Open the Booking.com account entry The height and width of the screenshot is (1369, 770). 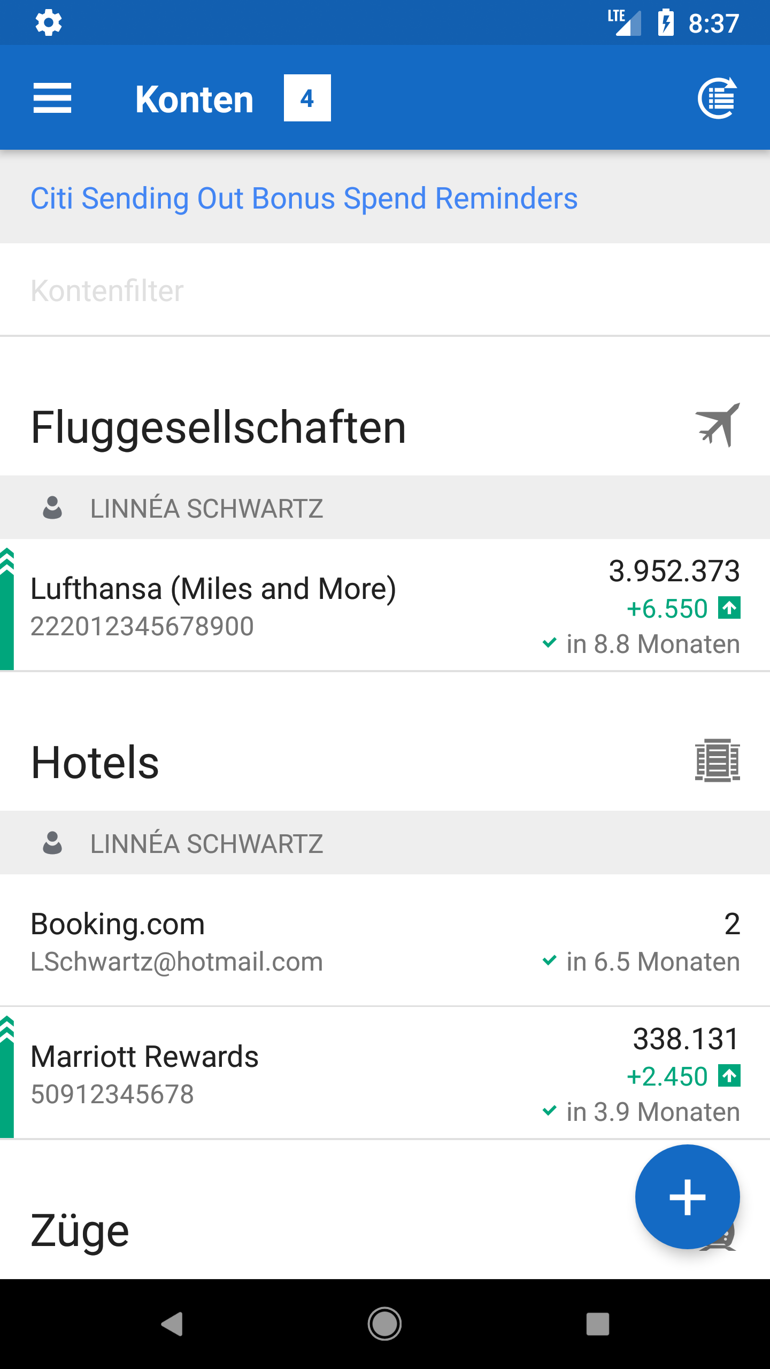(x=385, y=941)
